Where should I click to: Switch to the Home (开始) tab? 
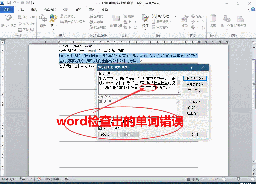tap(21, 10)
